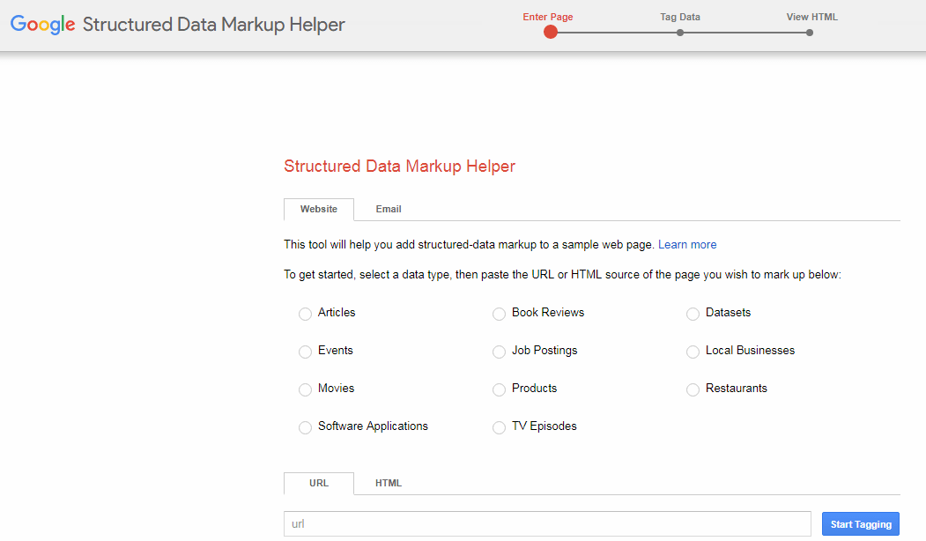Image resolution: width=926 pixels, height=541 pixels.
Task: Click the View HTML step dot
Action: tap(809, 33)
